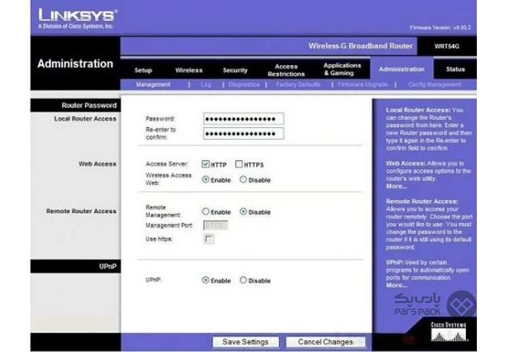This screenshot has height=352, width=508.
Task: Click the Cancel Changes button
Action: (325, 342)
